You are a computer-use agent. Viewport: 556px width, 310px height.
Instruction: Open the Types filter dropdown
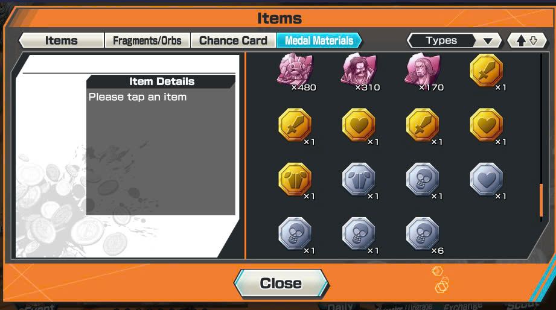click(x=454, y=40)
